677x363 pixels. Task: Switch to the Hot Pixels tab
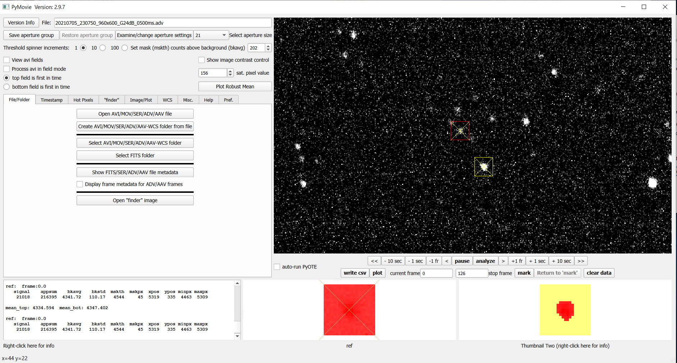pyautogui.click(x=83, y=100)
